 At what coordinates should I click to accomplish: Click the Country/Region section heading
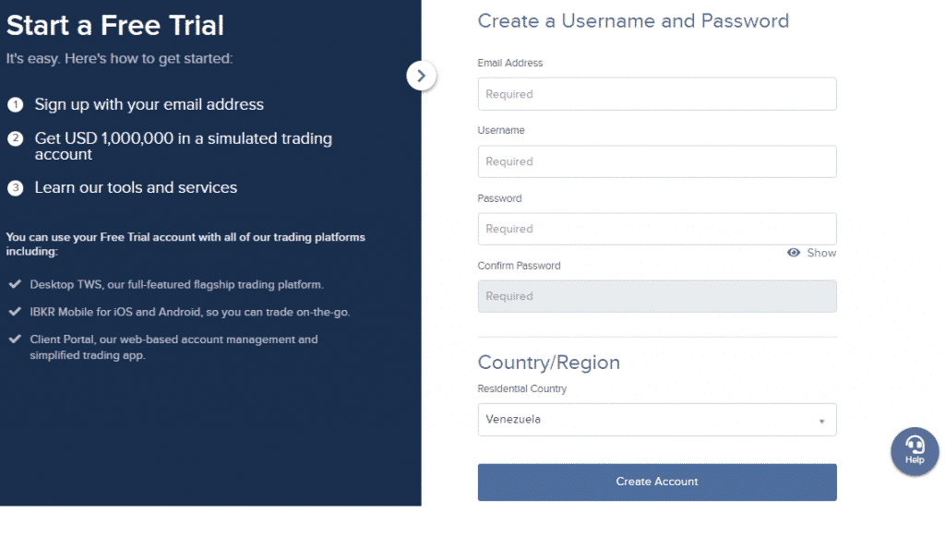[x=548, y=363]
